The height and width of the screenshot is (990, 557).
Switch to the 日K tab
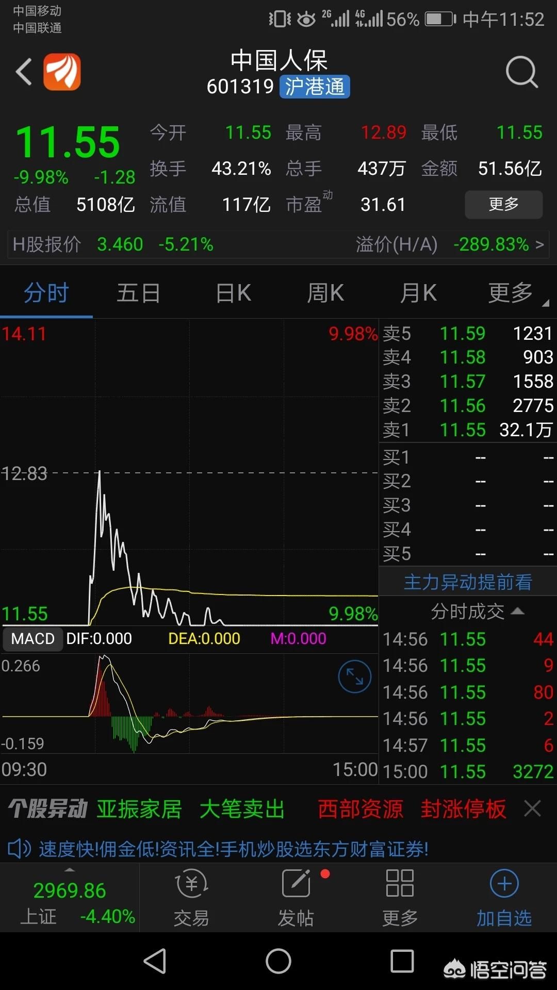(233, 293)
